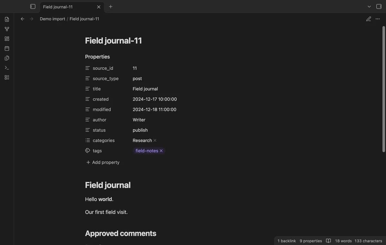Edit source_type value post

pos(137,79)
